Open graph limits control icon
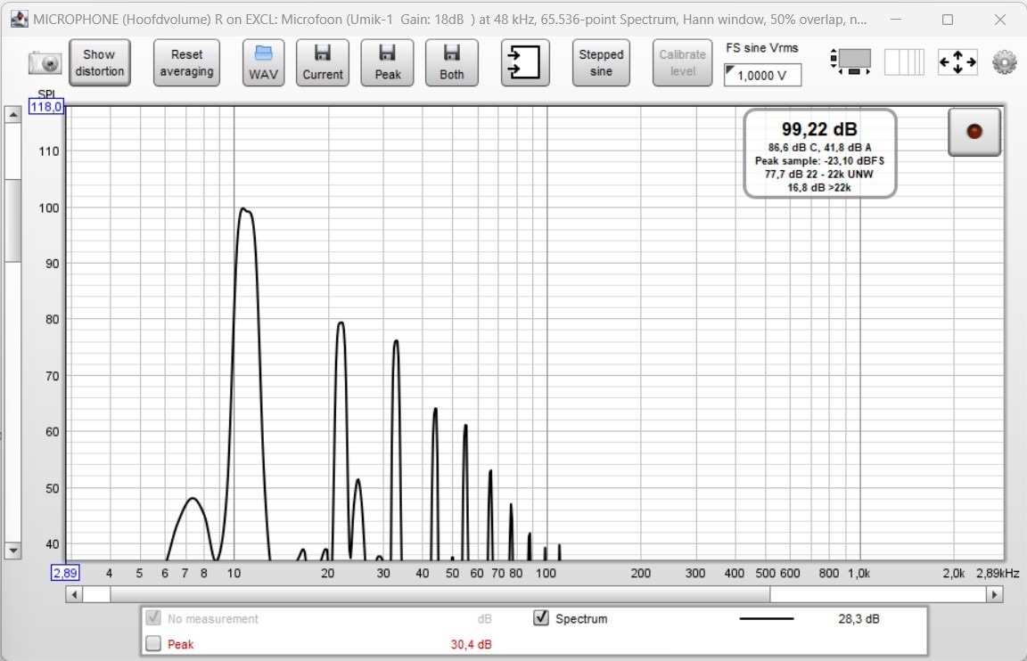Image resolution: width=1027 pixels, height=661 pixels. pyautogui.click(x=850, y=61)
